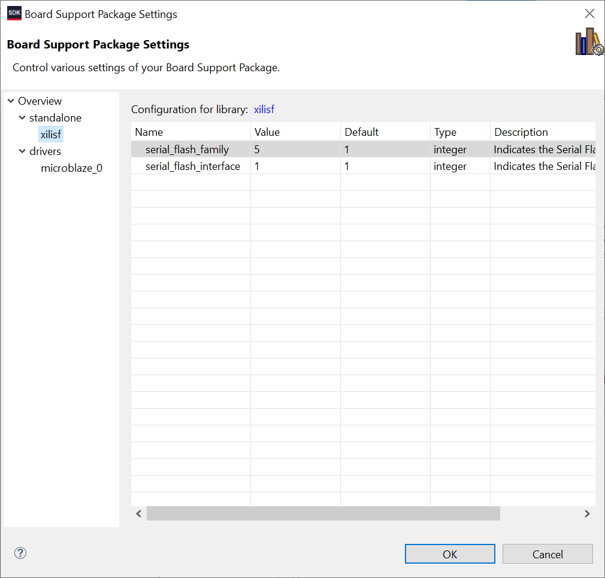Sort by the Name column header

point(190,132)
